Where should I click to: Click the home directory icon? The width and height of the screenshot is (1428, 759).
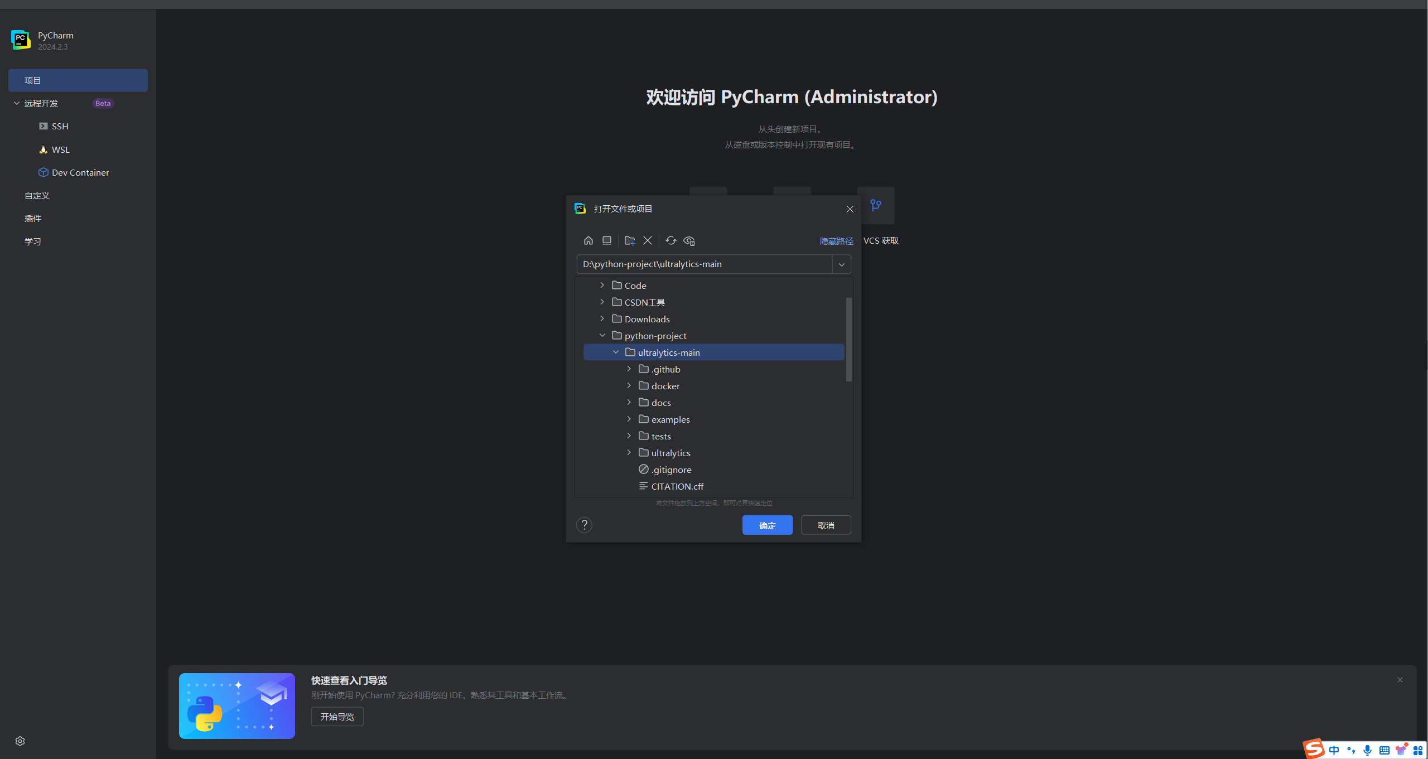[x=588, y=240]
